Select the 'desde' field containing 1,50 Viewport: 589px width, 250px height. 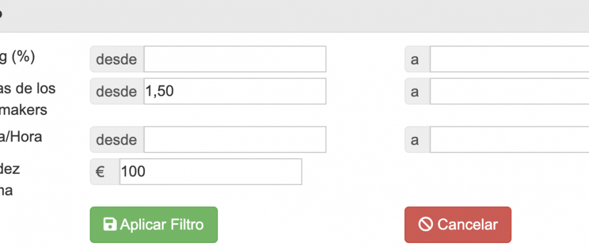coord(235,91)
